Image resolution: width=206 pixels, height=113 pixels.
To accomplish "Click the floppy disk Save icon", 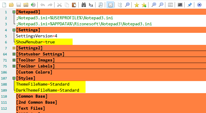I will coord(19,5).
